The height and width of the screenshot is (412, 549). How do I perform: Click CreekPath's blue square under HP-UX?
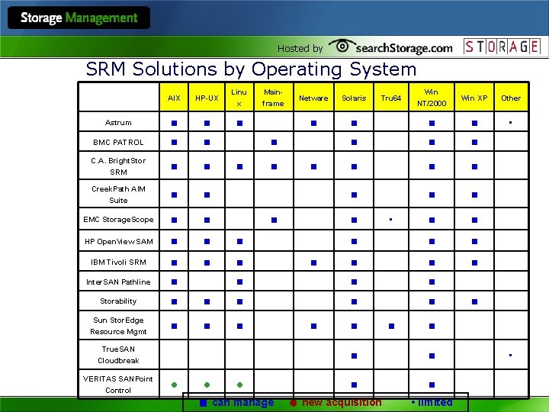click(x=207, y=195)
